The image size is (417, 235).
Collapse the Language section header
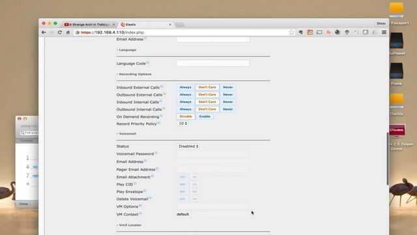pyautogui.click(x=126, y=50)
